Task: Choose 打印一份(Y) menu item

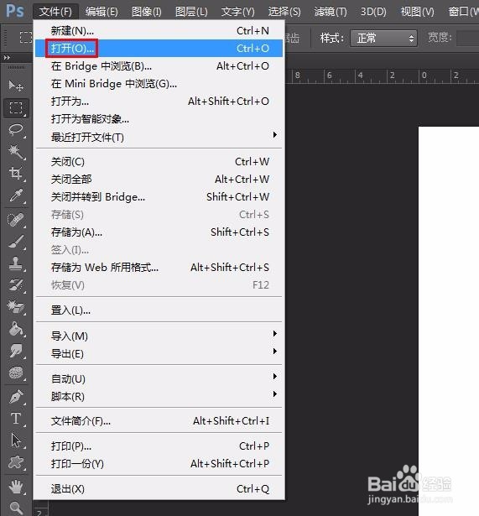Action: [x=159, y=464]
